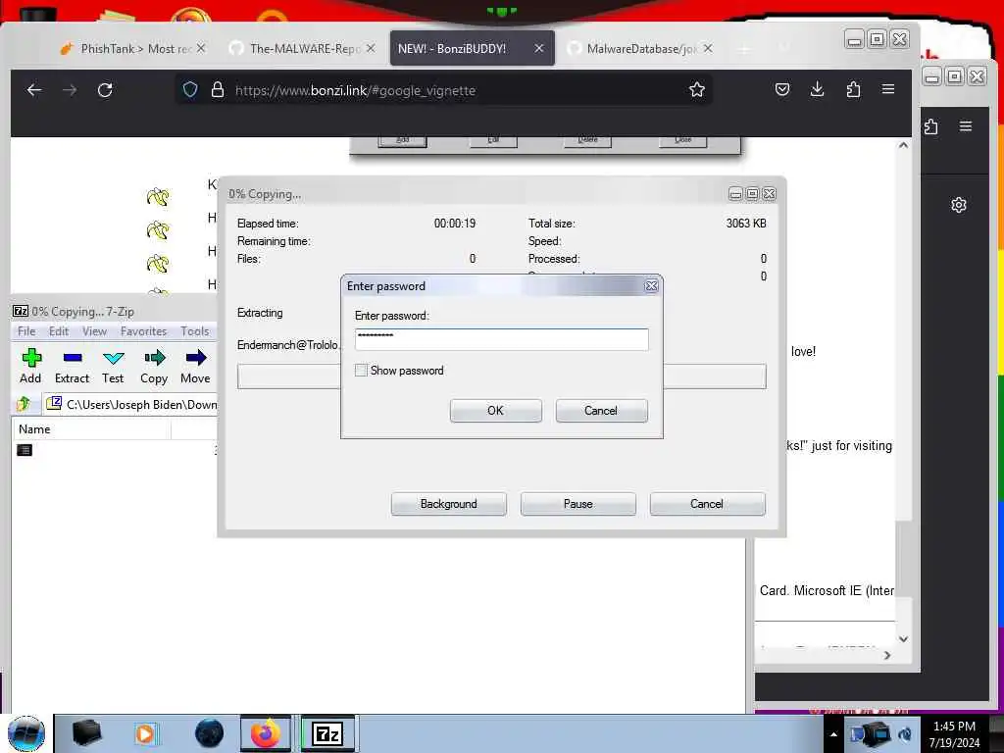The image size is (1004, 753).
Task: Click the Name column header in 7-Zip
Action: click(91, 429)
